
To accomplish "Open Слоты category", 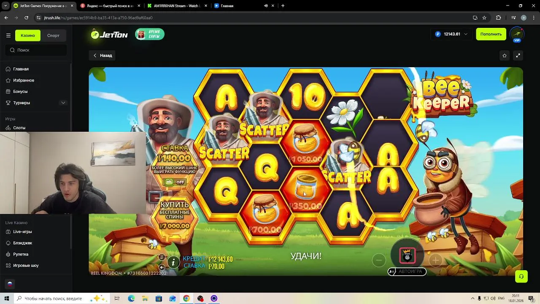I will pos(19,128).
